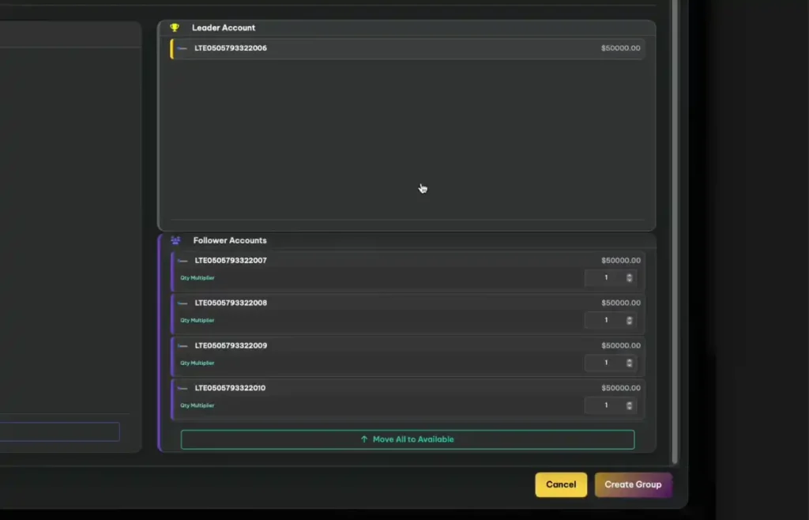
Task: Click the badge icon beside follower LTE0505793322010
Action: tap(181, 388)
